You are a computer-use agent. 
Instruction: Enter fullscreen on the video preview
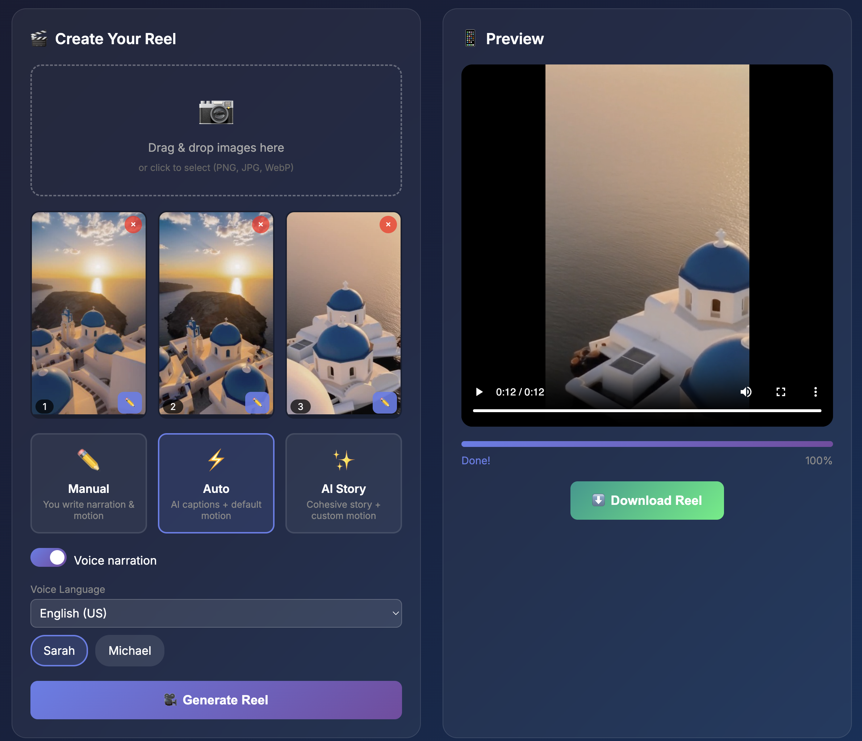point(781,392)
